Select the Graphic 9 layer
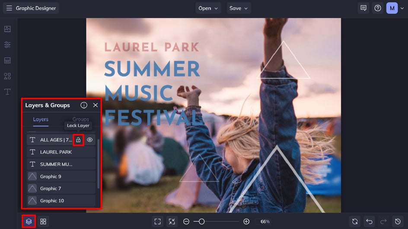408x229 pixels. click(x=61, y=176)
